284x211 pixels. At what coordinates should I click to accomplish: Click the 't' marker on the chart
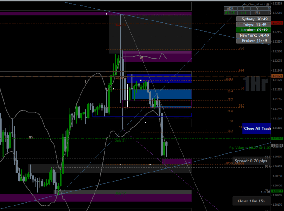(x=86, y=82)
